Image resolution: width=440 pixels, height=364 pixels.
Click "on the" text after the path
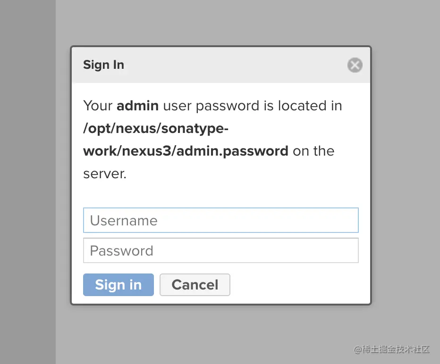pyautogui.click(x=313, y=151)
